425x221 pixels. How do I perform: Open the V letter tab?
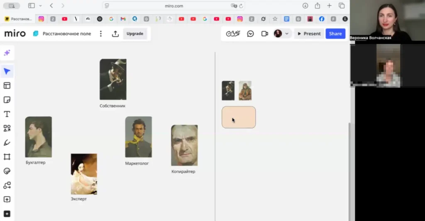pyautogui.click(x=76, y=19)
